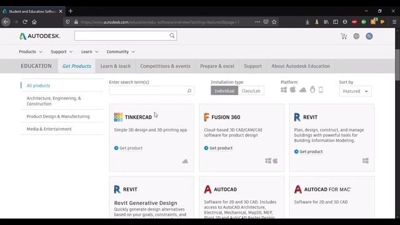Select Class/Lab installation type
This screenshot has width=400, height=225.
pos(251,91)
